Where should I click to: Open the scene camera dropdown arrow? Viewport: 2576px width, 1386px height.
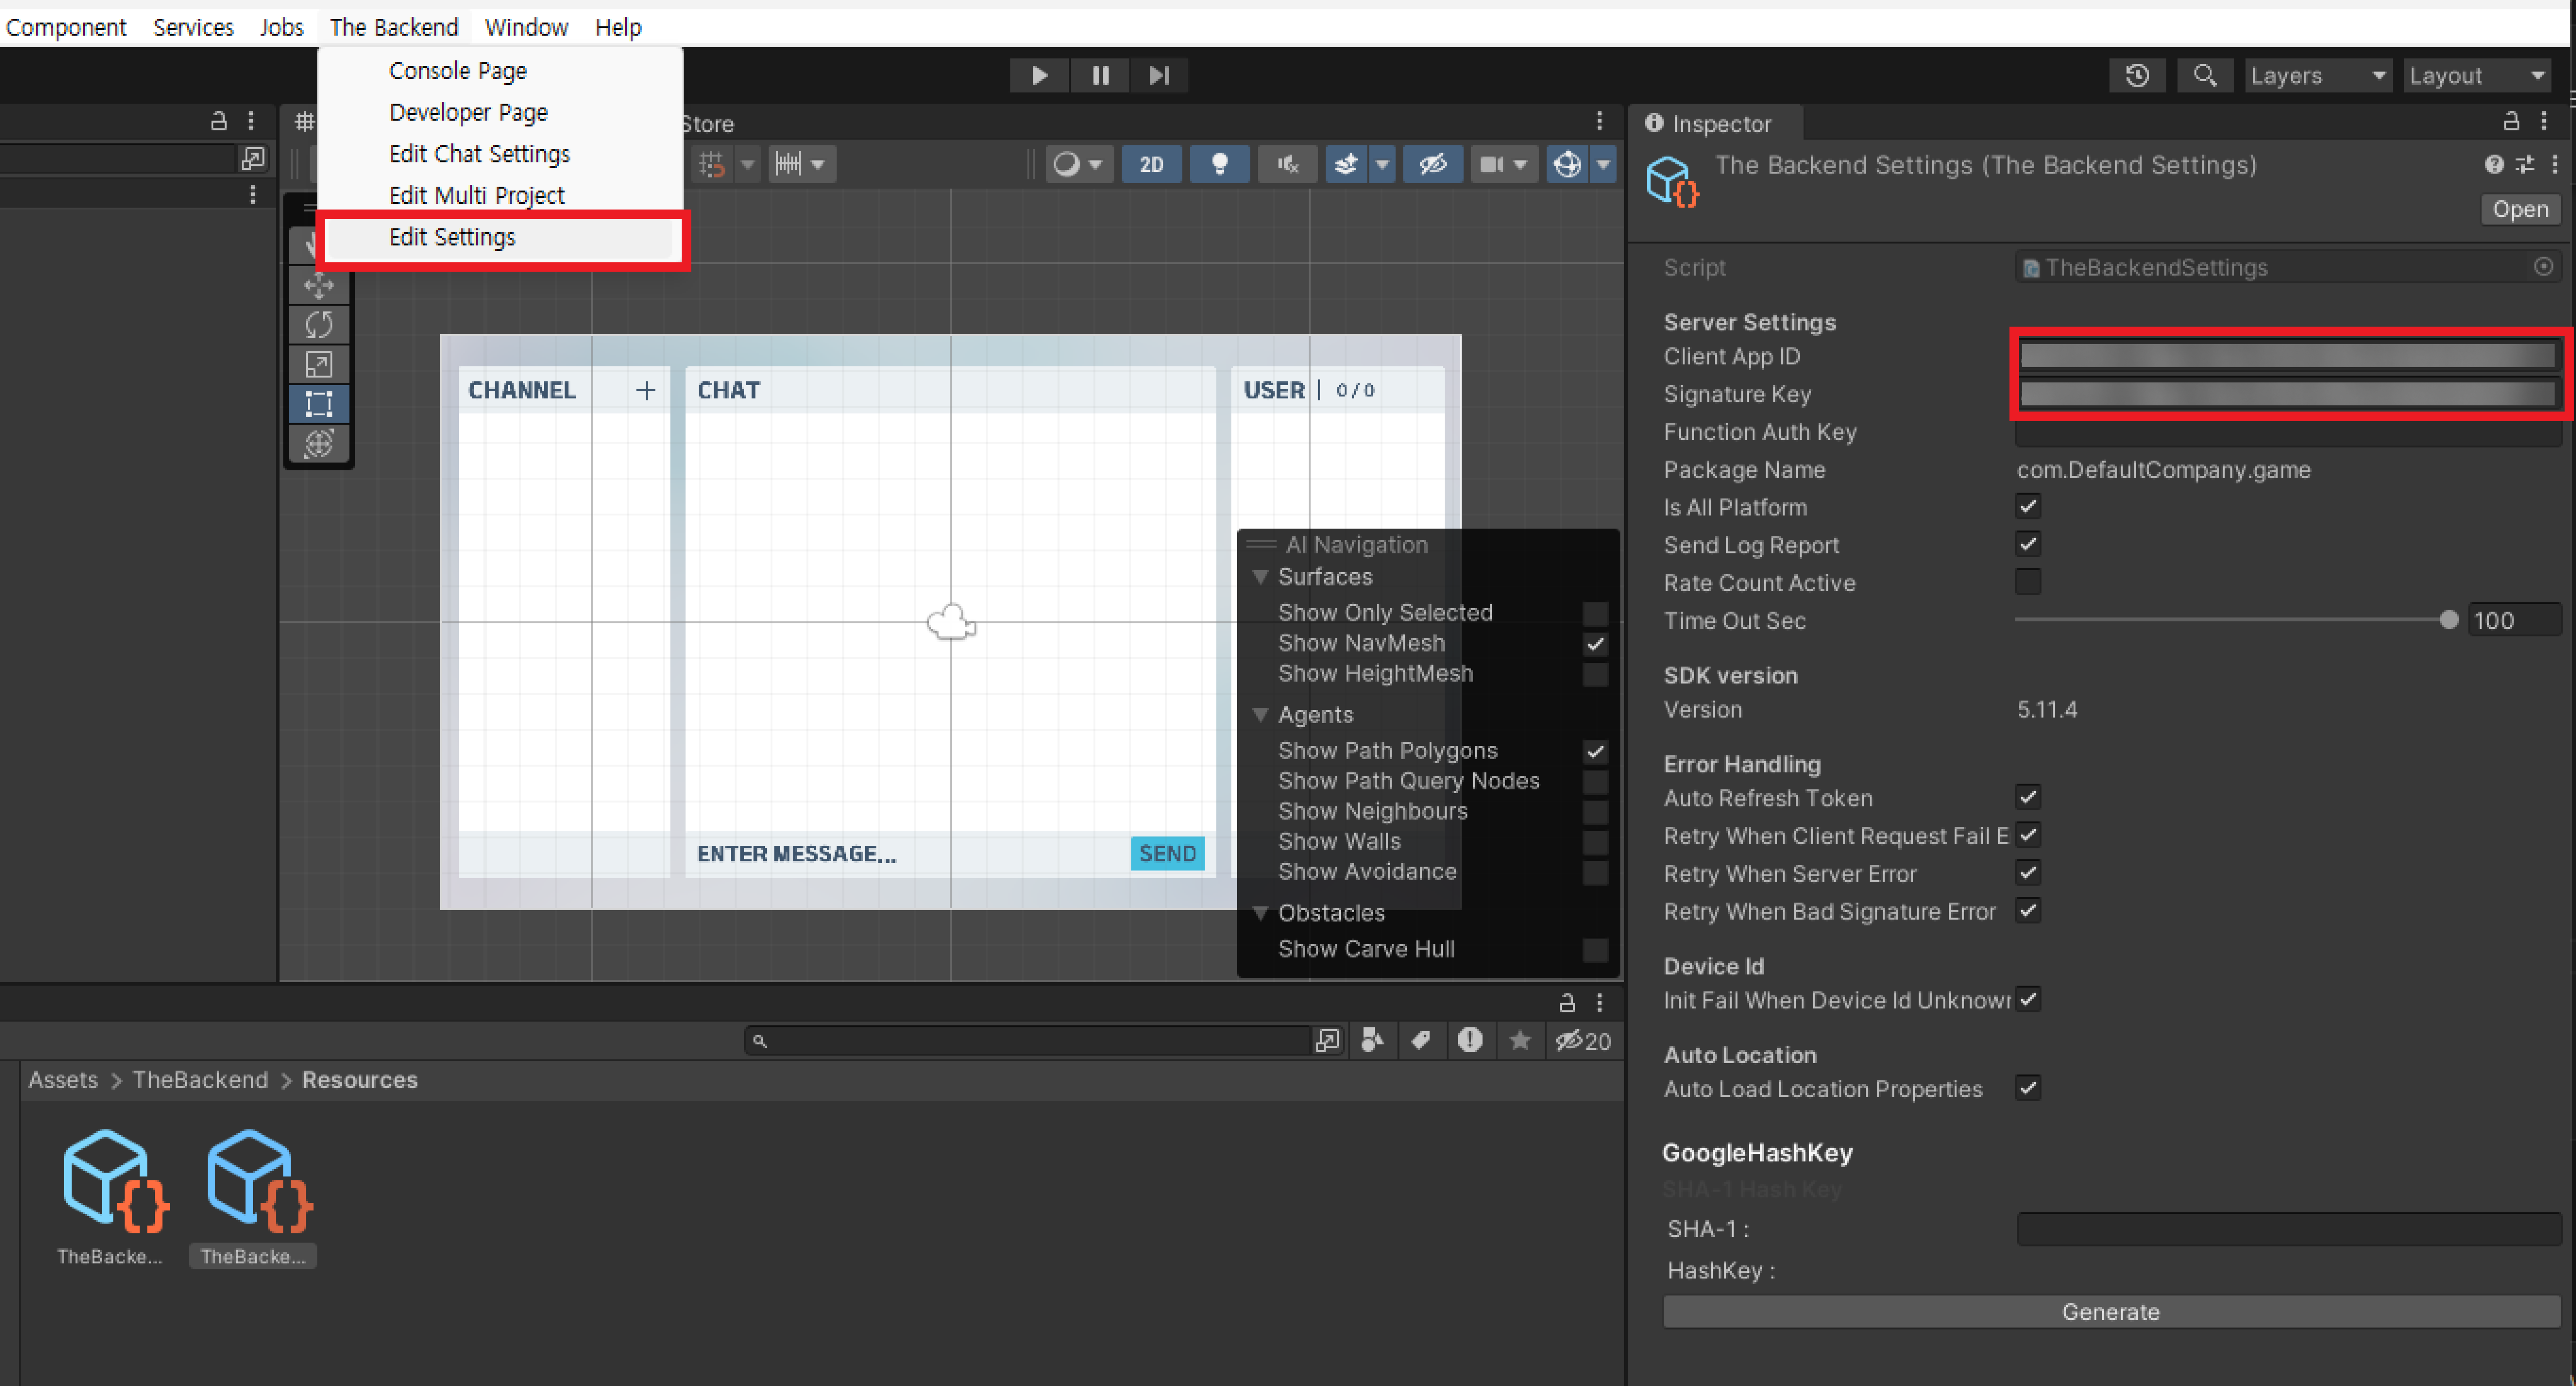[1520, 164]
